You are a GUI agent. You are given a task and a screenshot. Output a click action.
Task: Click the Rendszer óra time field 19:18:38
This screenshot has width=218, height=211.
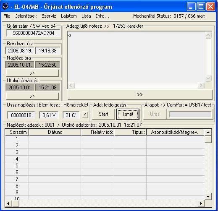click(47, 51)
